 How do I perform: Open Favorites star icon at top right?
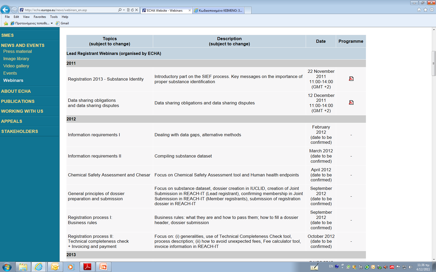pyautogui.click(x=425, y=10)
